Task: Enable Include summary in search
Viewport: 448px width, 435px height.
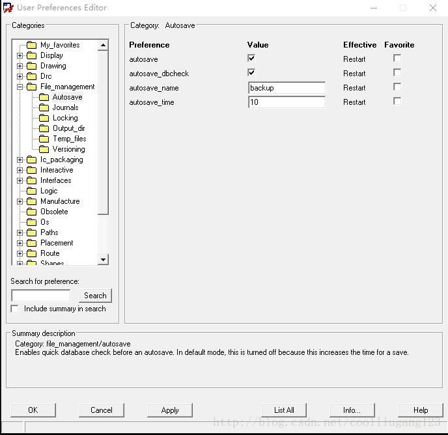Action: click(15, 309)
